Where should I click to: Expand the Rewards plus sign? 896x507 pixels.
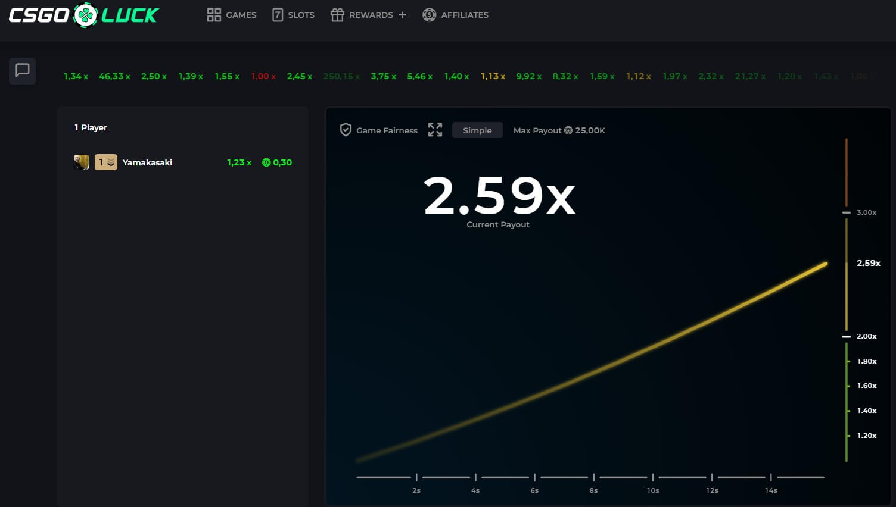403,15
